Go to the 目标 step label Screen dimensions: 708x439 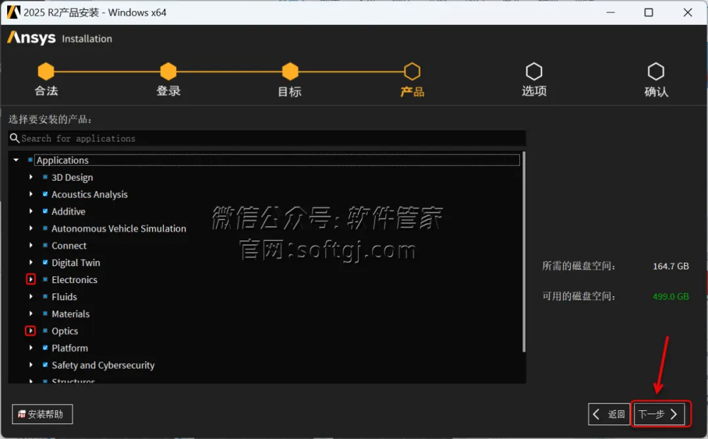[x=290, y=92]
